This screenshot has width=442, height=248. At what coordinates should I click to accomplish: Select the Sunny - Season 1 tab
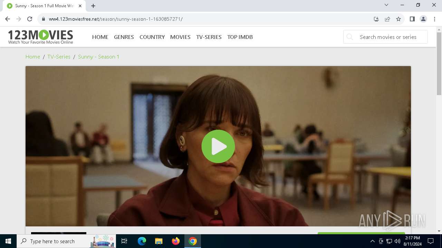44,6
